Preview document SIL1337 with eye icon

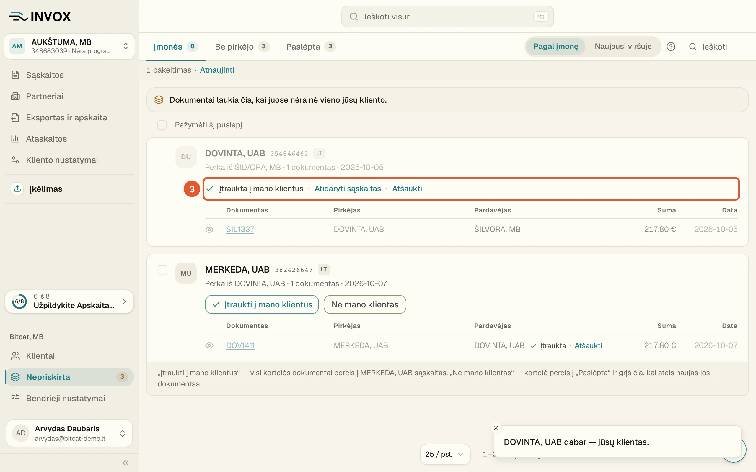point(209,230)
